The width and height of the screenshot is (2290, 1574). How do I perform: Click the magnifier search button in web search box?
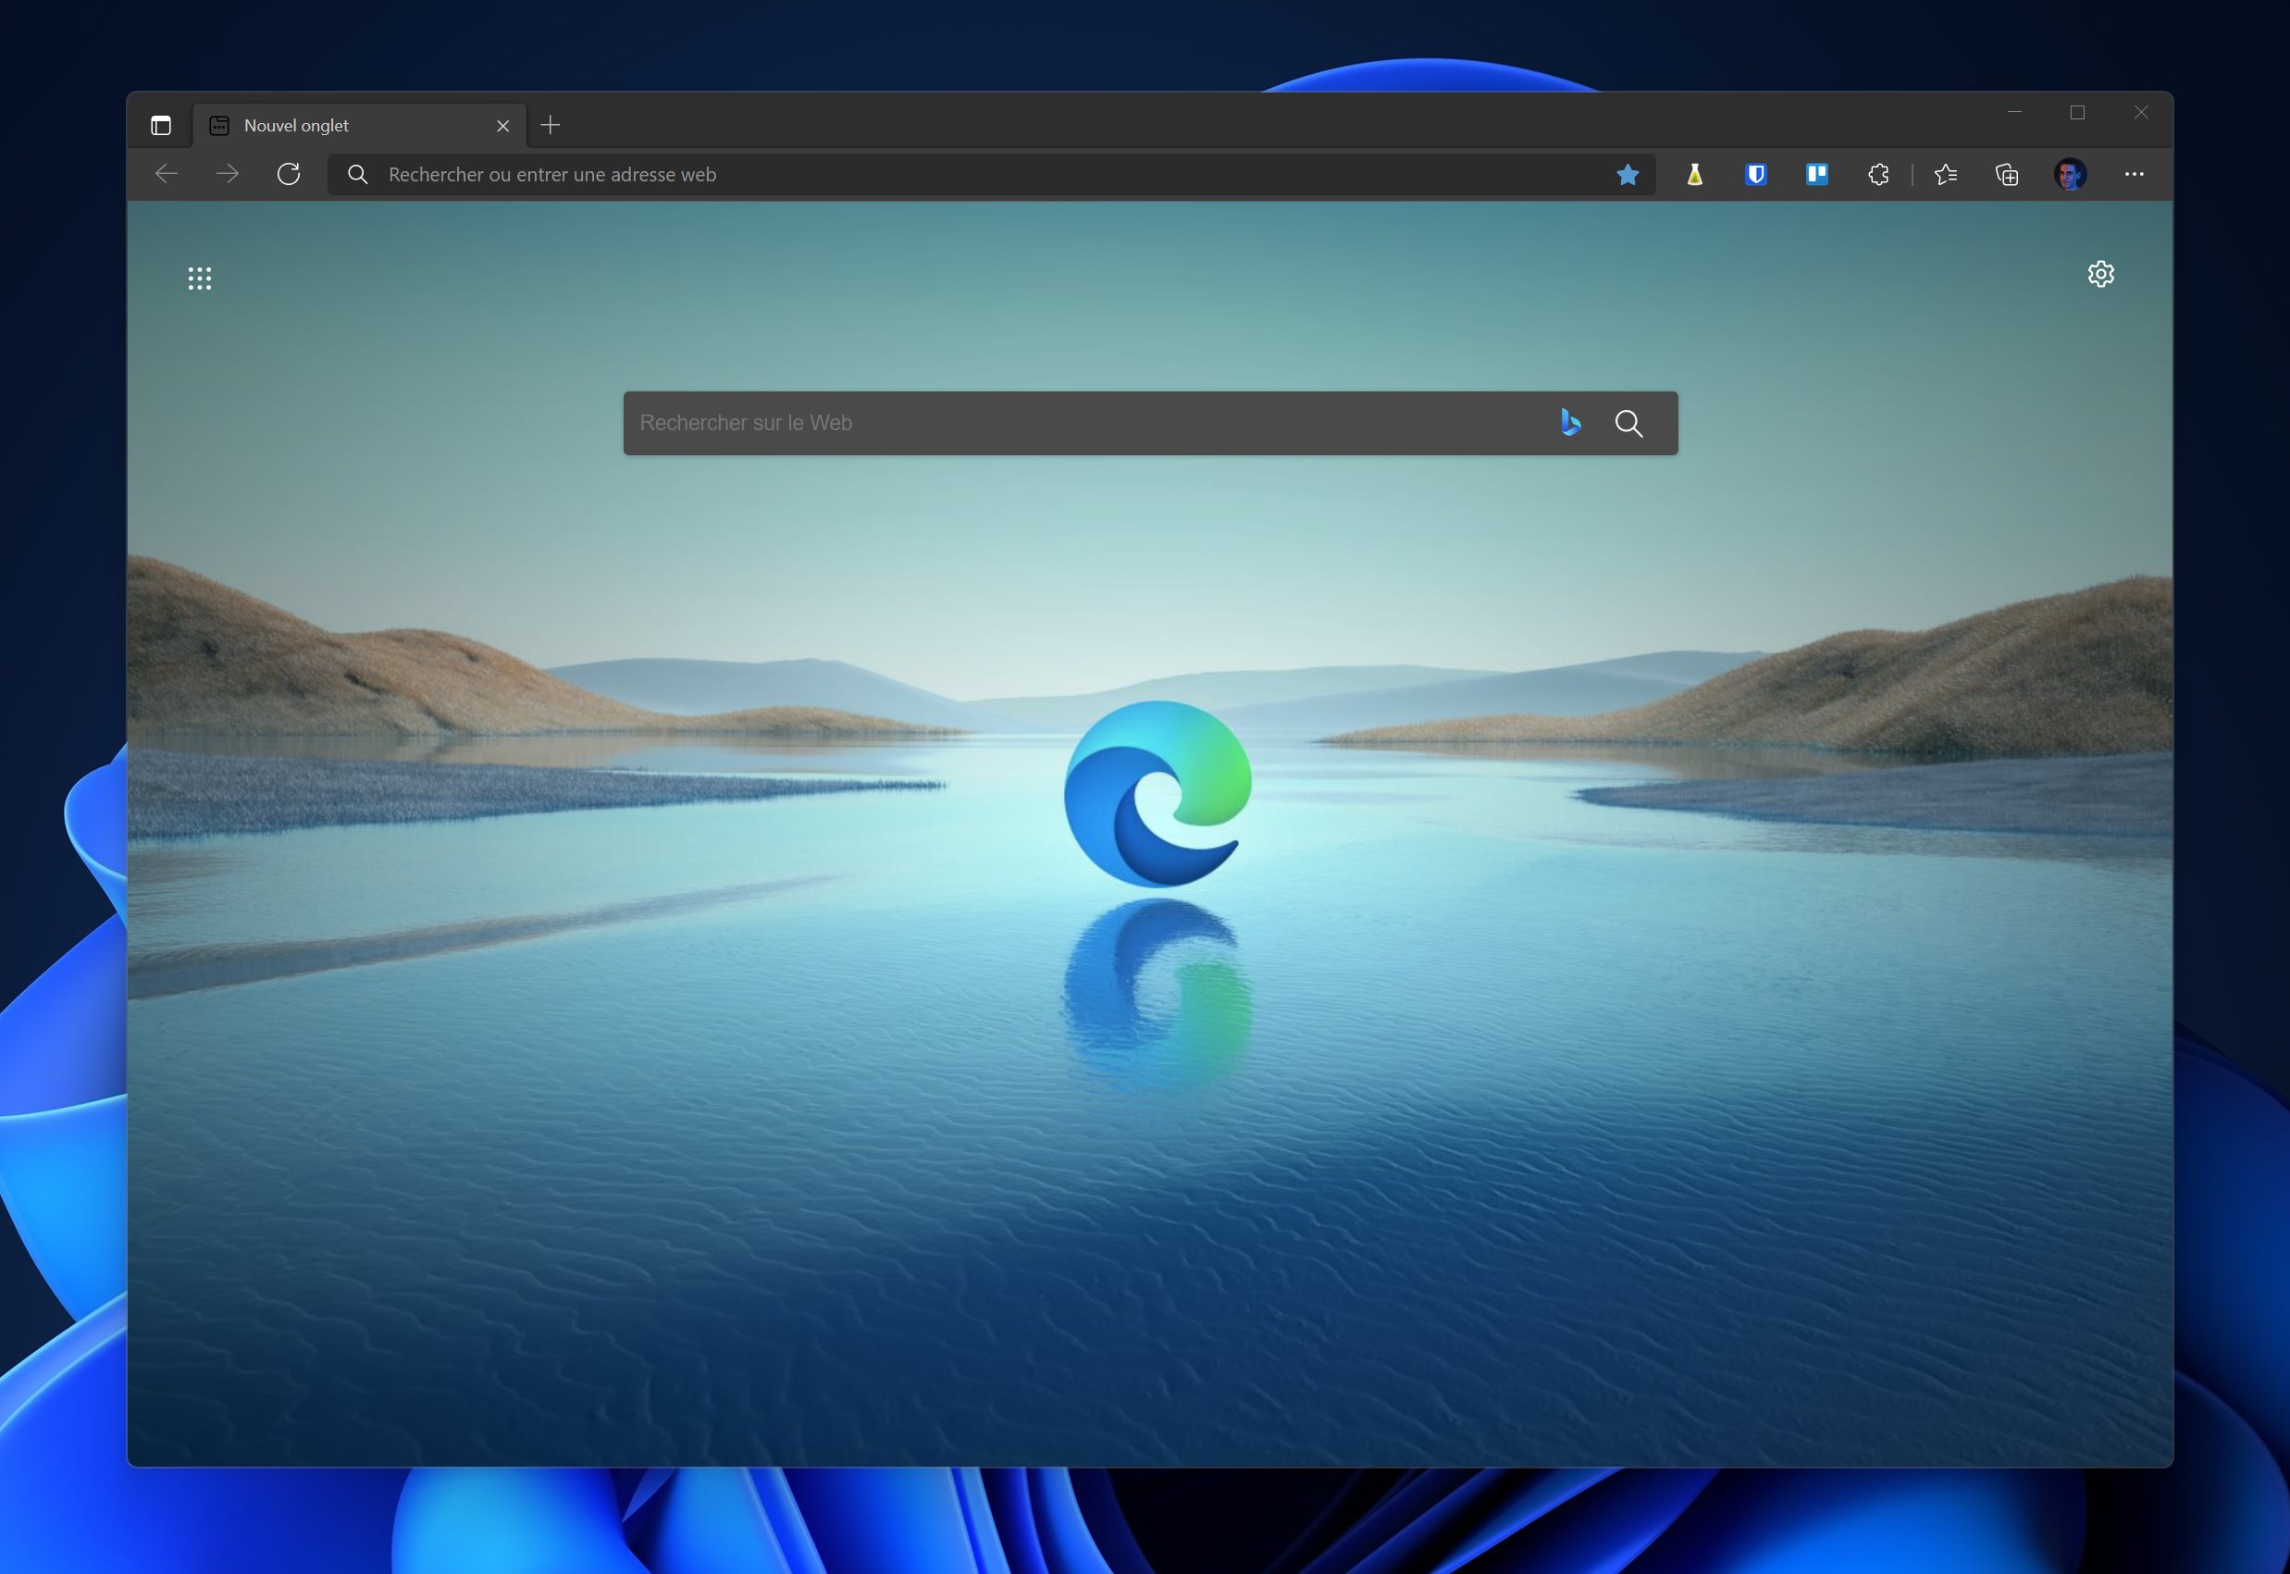coord(1628,423)
